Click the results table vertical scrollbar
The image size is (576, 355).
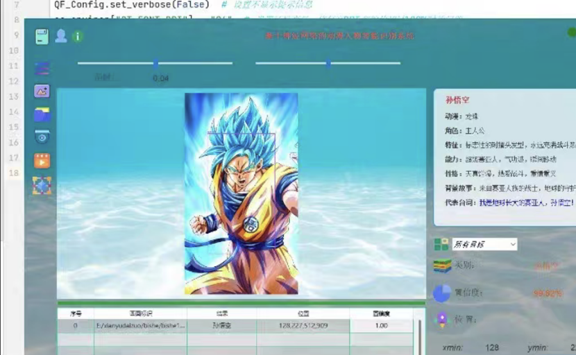(x=420, y=337)
